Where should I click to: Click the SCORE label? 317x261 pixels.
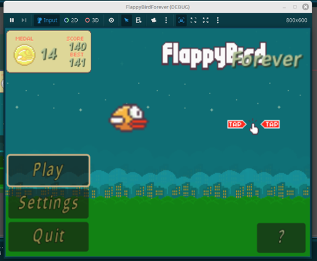75,38
